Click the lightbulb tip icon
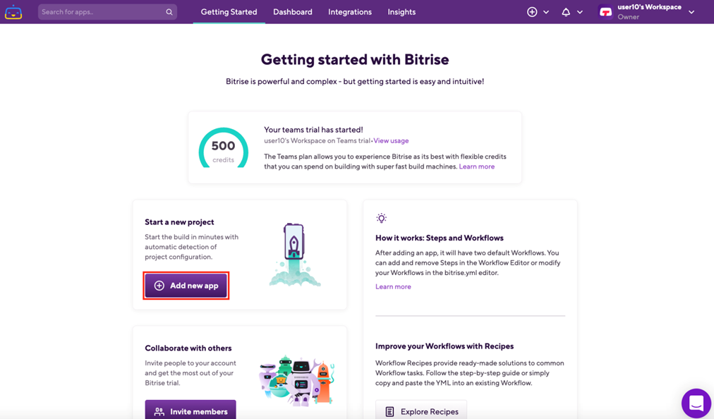This screenshot has height=419, width=714. (381, 218)
